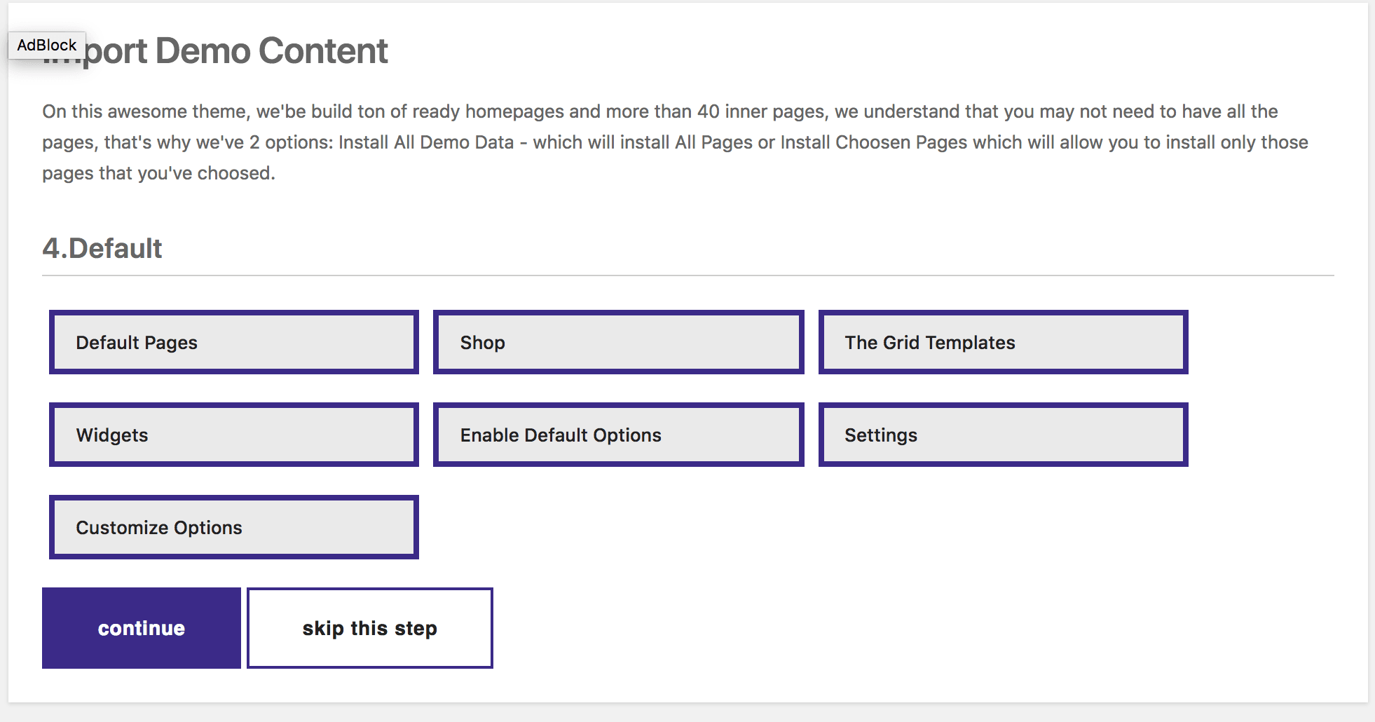Click the 4.Default section heading

pos(102,248)
